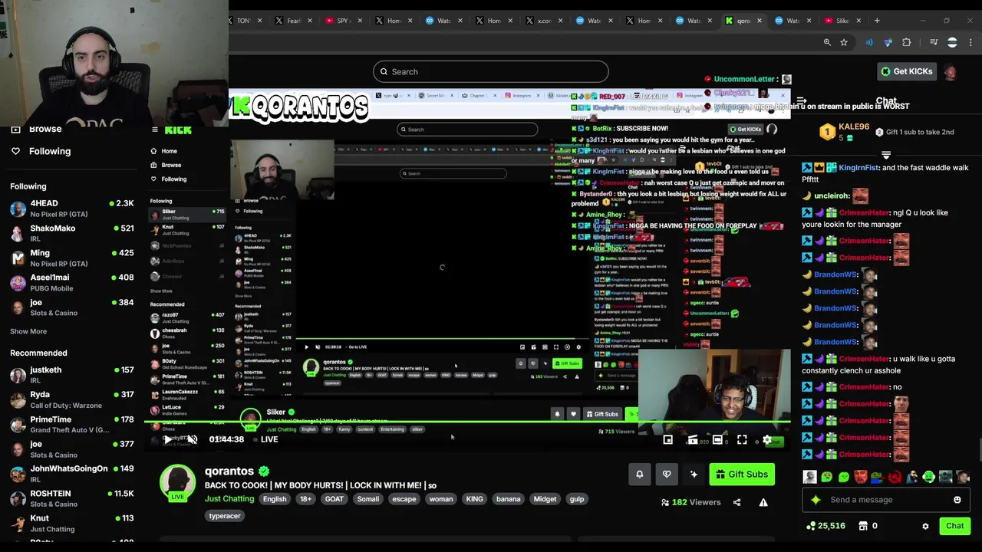Open the 4HEAD followed channel
This screenshot has width=982, height=552.
pyautogui.click(x=72, y=209)
